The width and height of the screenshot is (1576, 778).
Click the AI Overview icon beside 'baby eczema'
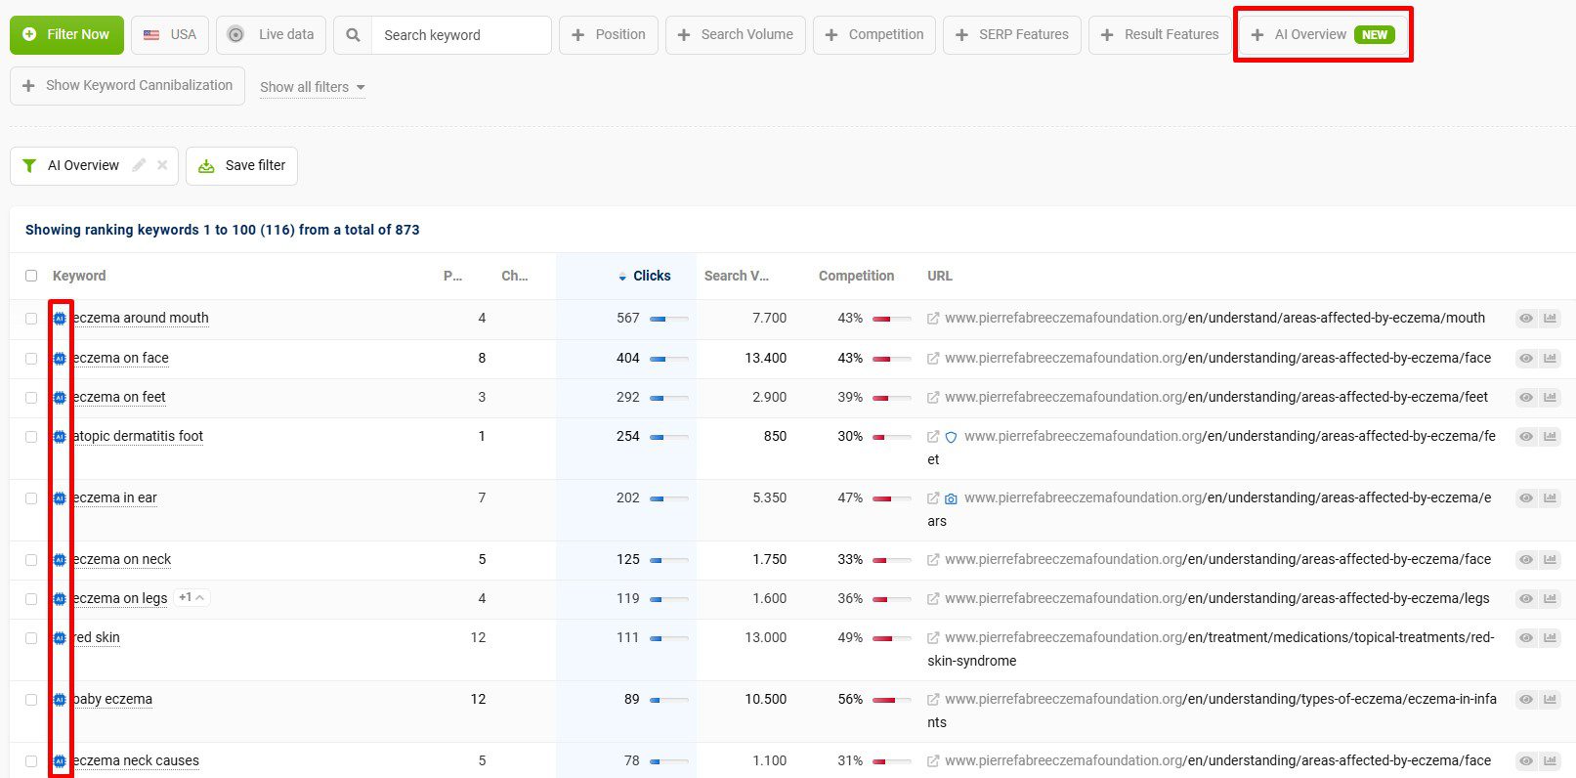60,700
